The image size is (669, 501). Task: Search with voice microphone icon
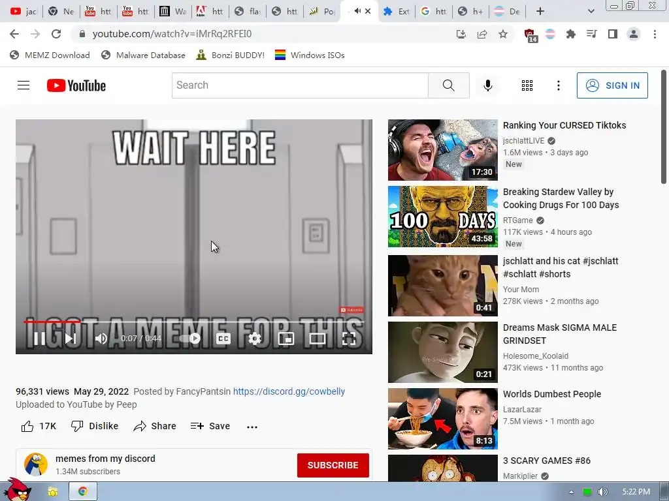tap(487, 85)
